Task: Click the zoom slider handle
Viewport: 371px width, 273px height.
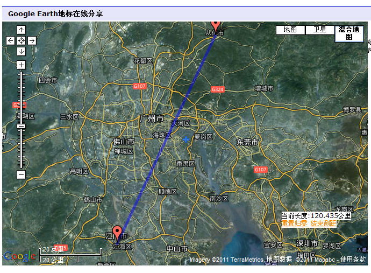Action: (x=22, y=127)
